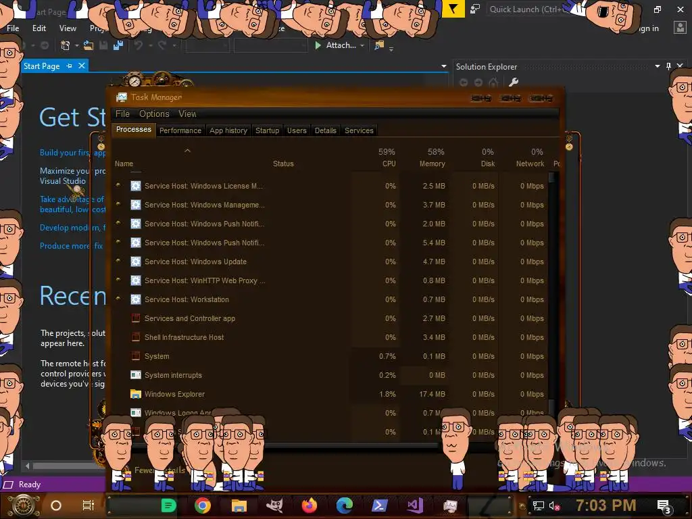Open the toolbar overflow options arrow
The image size is (692, 519).
(x=391, y=49)
